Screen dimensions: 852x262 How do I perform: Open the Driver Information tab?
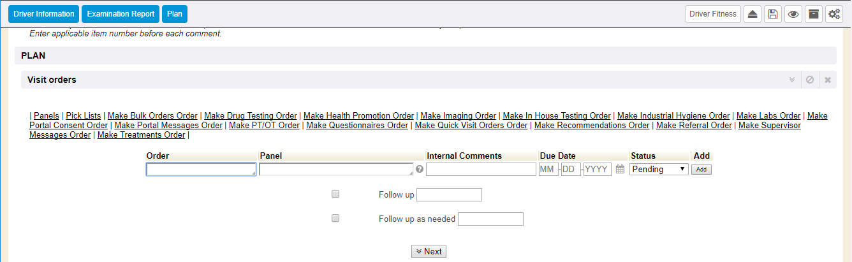point(43,14)
